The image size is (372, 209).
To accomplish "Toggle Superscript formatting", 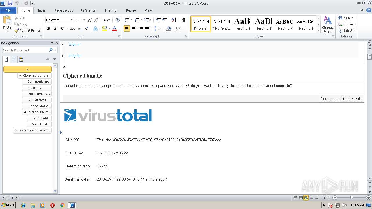I will (86, 28).
